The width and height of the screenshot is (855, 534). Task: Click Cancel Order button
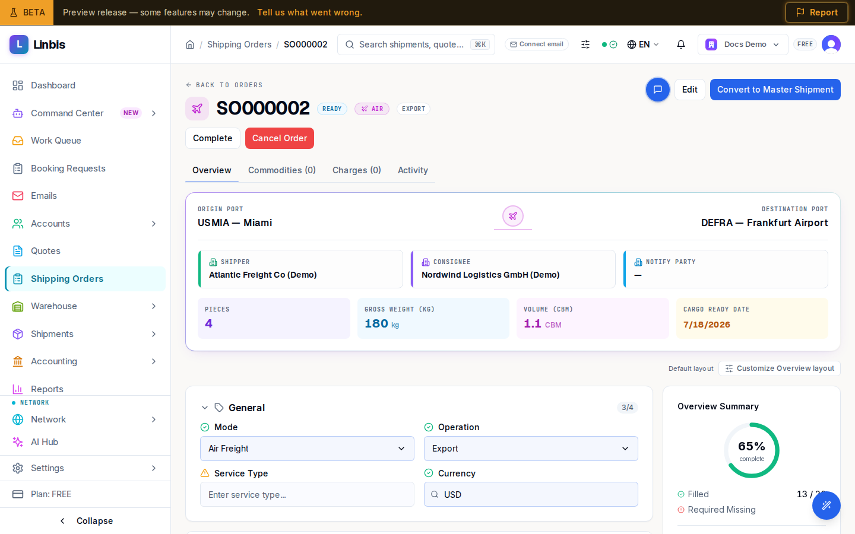coord(280,138)
